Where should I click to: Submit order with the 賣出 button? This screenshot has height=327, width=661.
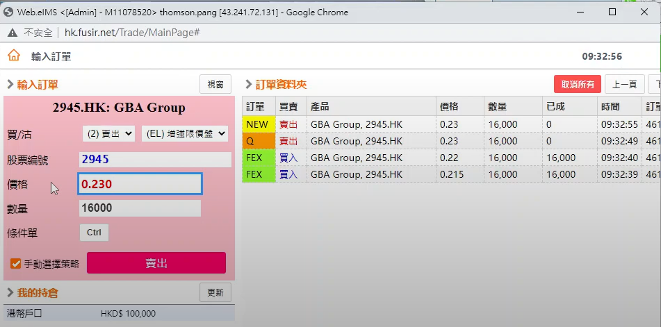tap(156, 263)
